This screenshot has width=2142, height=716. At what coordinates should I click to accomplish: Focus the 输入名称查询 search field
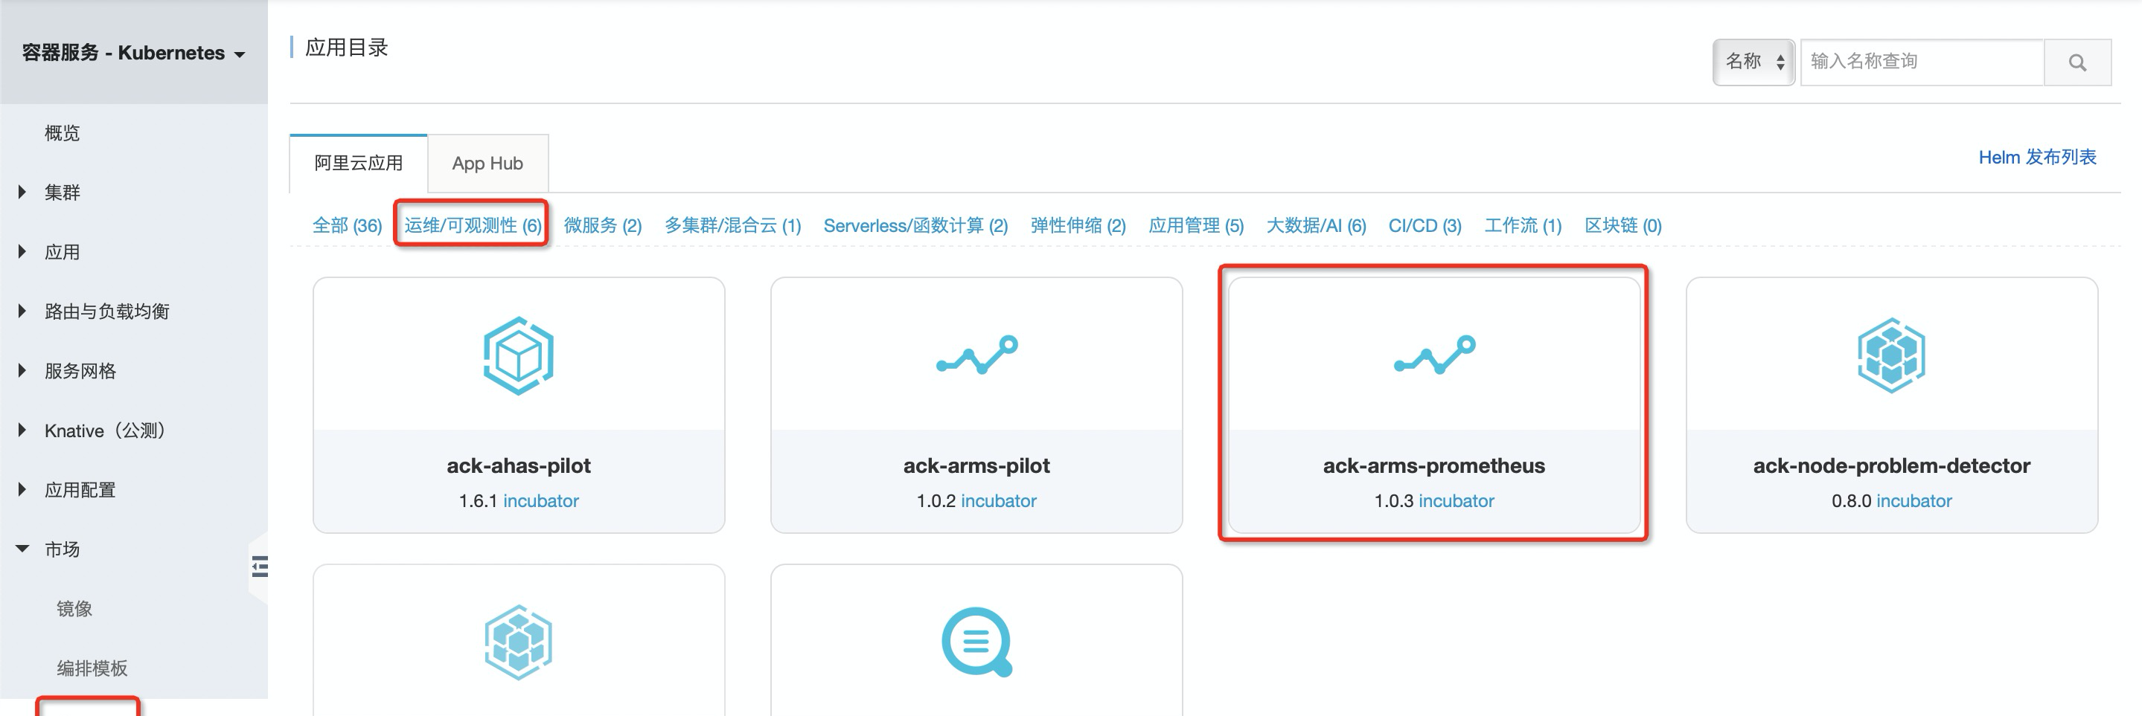[1922, 62]
